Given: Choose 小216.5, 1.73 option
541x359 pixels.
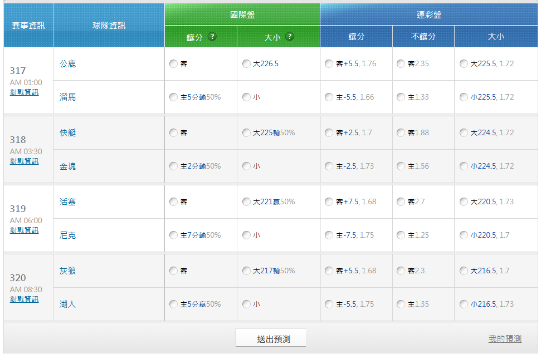Looking at the screenshot, I should (x=464, y=304).
